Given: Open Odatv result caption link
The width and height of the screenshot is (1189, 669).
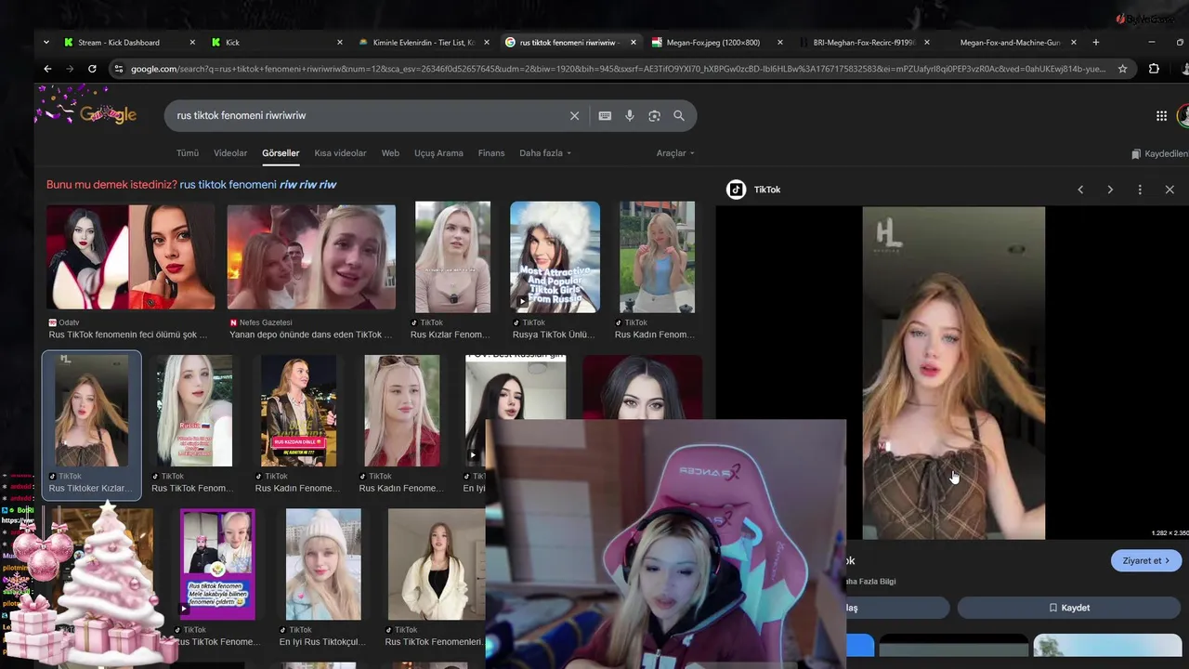Looking at the screenshot, I should pyautogui.click(x=128, y=334).
